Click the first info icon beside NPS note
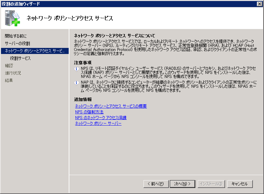 click(76, 69)
